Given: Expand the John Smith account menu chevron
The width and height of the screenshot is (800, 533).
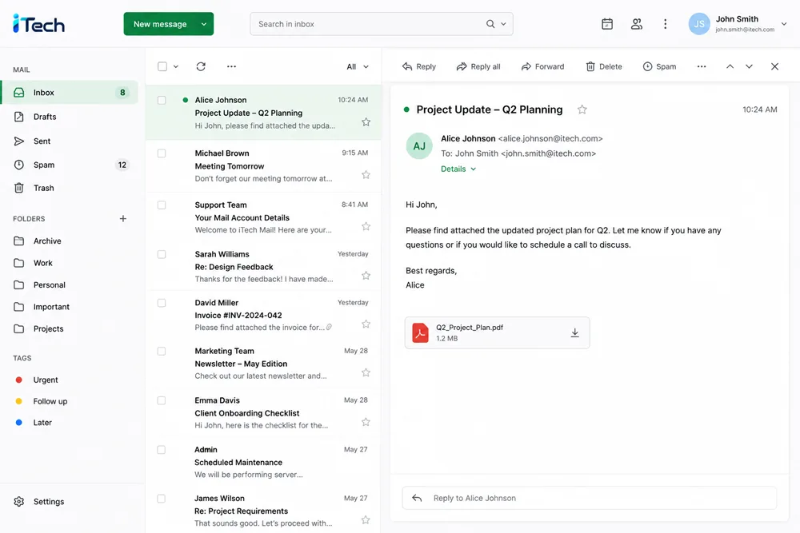Looking at the screenshot, I should 784,24.
